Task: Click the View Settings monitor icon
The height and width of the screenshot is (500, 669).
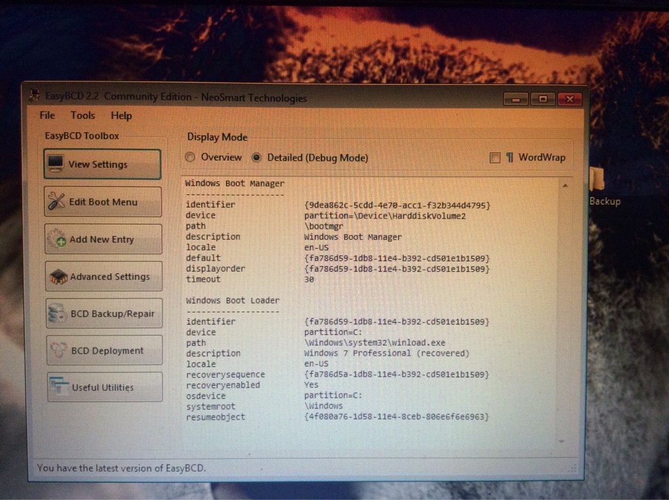Action: [56, 163]
